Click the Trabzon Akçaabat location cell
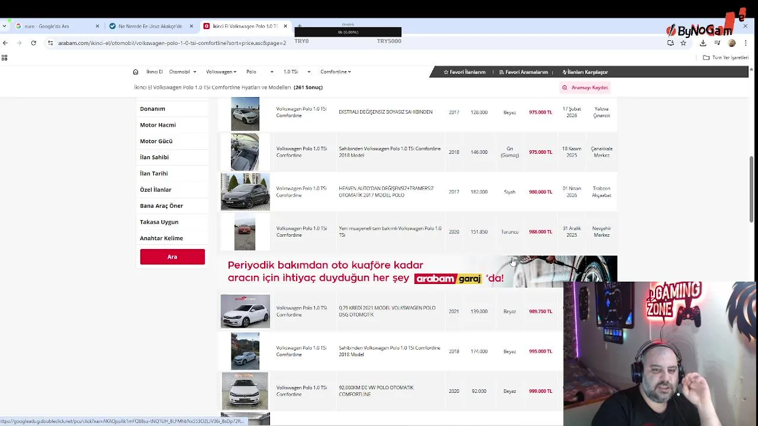 point(601,192)
